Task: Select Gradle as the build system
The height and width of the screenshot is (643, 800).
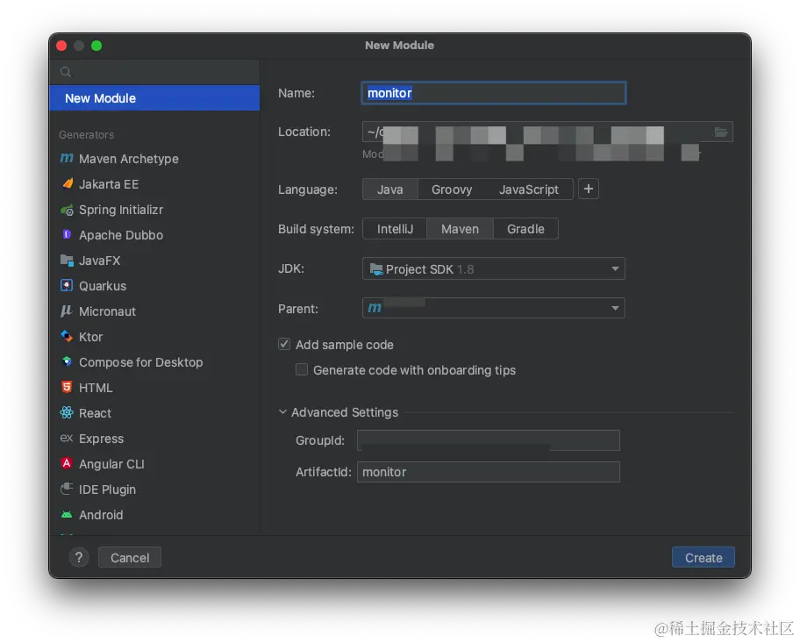Action: pos(525,228)
